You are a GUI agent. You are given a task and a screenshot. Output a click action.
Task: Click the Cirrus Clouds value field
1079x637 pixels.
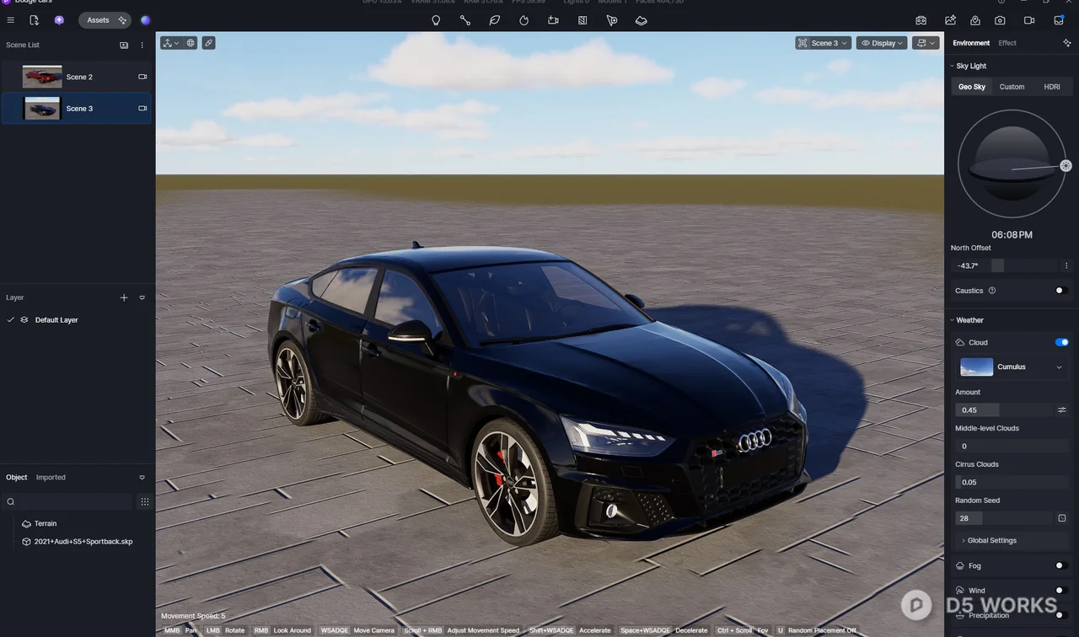pos(1011,483)
